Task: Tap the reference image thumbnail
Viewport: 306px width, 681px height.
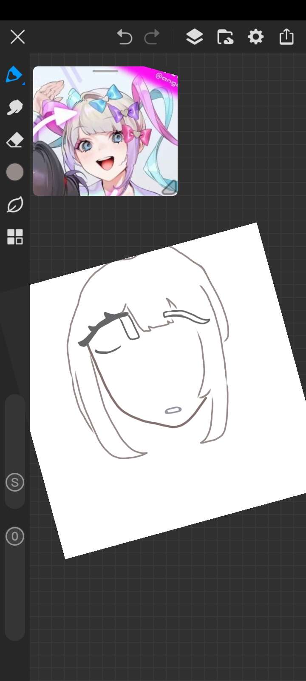Action: click(x=105, y=131)
